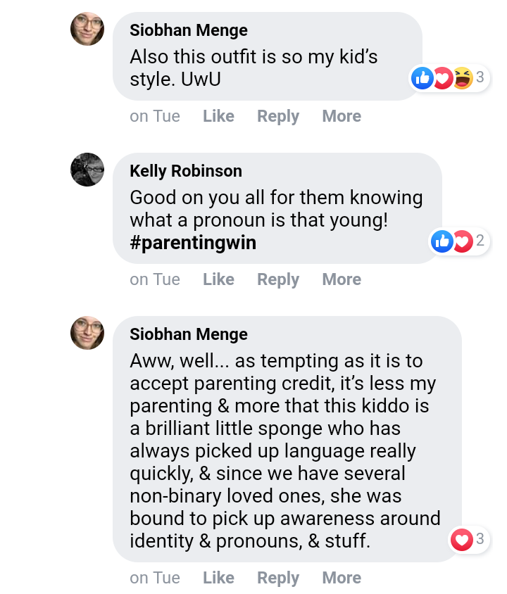The width and height of the screenshot is (507, 594).
Task: Reply to the 'UwU' outfit comment
Action: click(278, 116)
